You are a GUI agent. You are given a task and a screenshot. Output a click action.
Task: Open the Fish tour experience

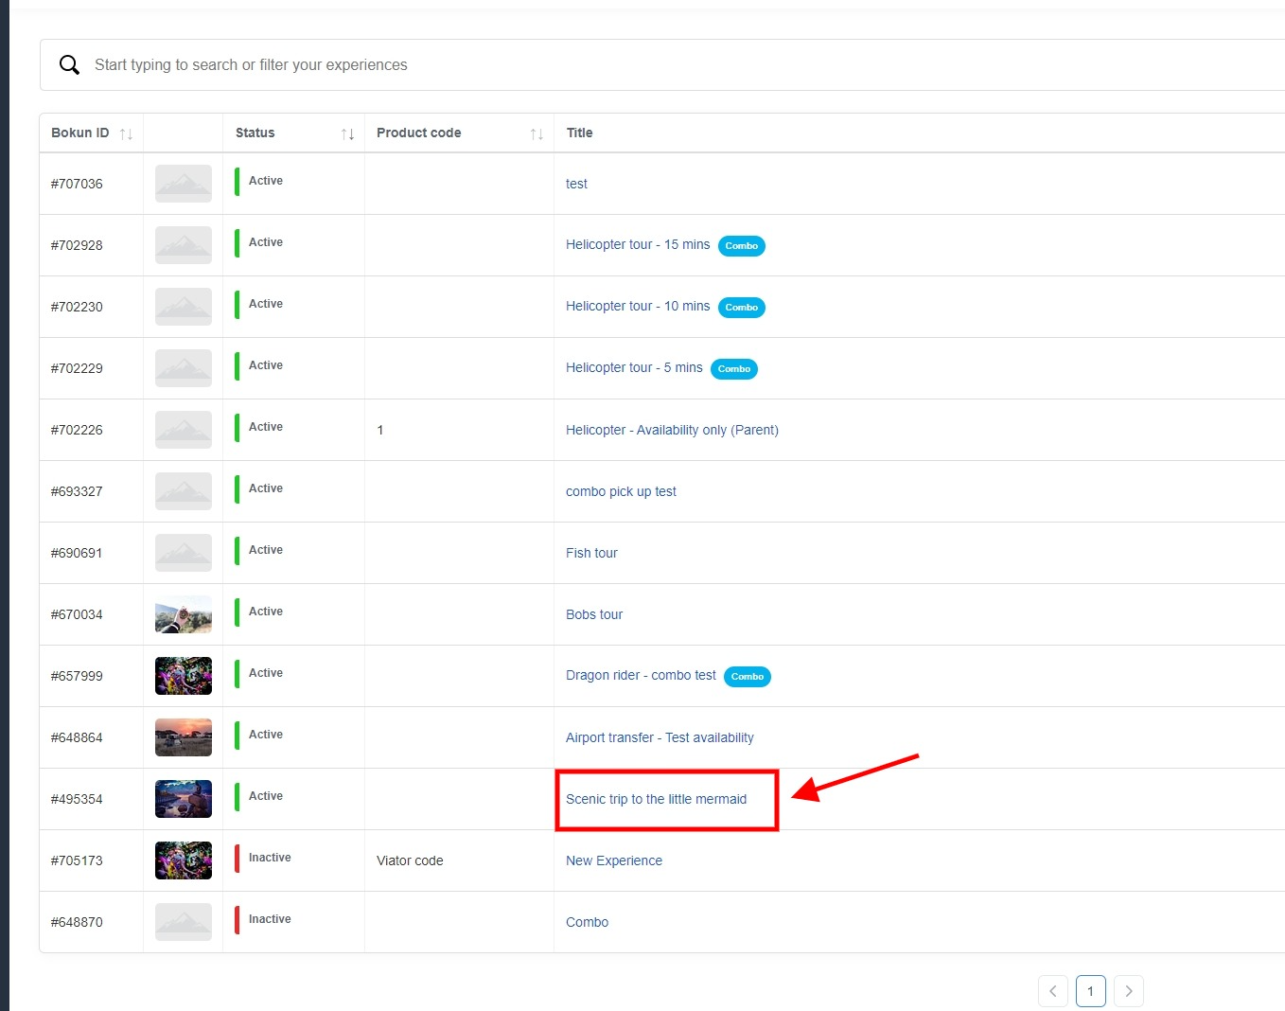pyautogui.click(x=591, y=553)
